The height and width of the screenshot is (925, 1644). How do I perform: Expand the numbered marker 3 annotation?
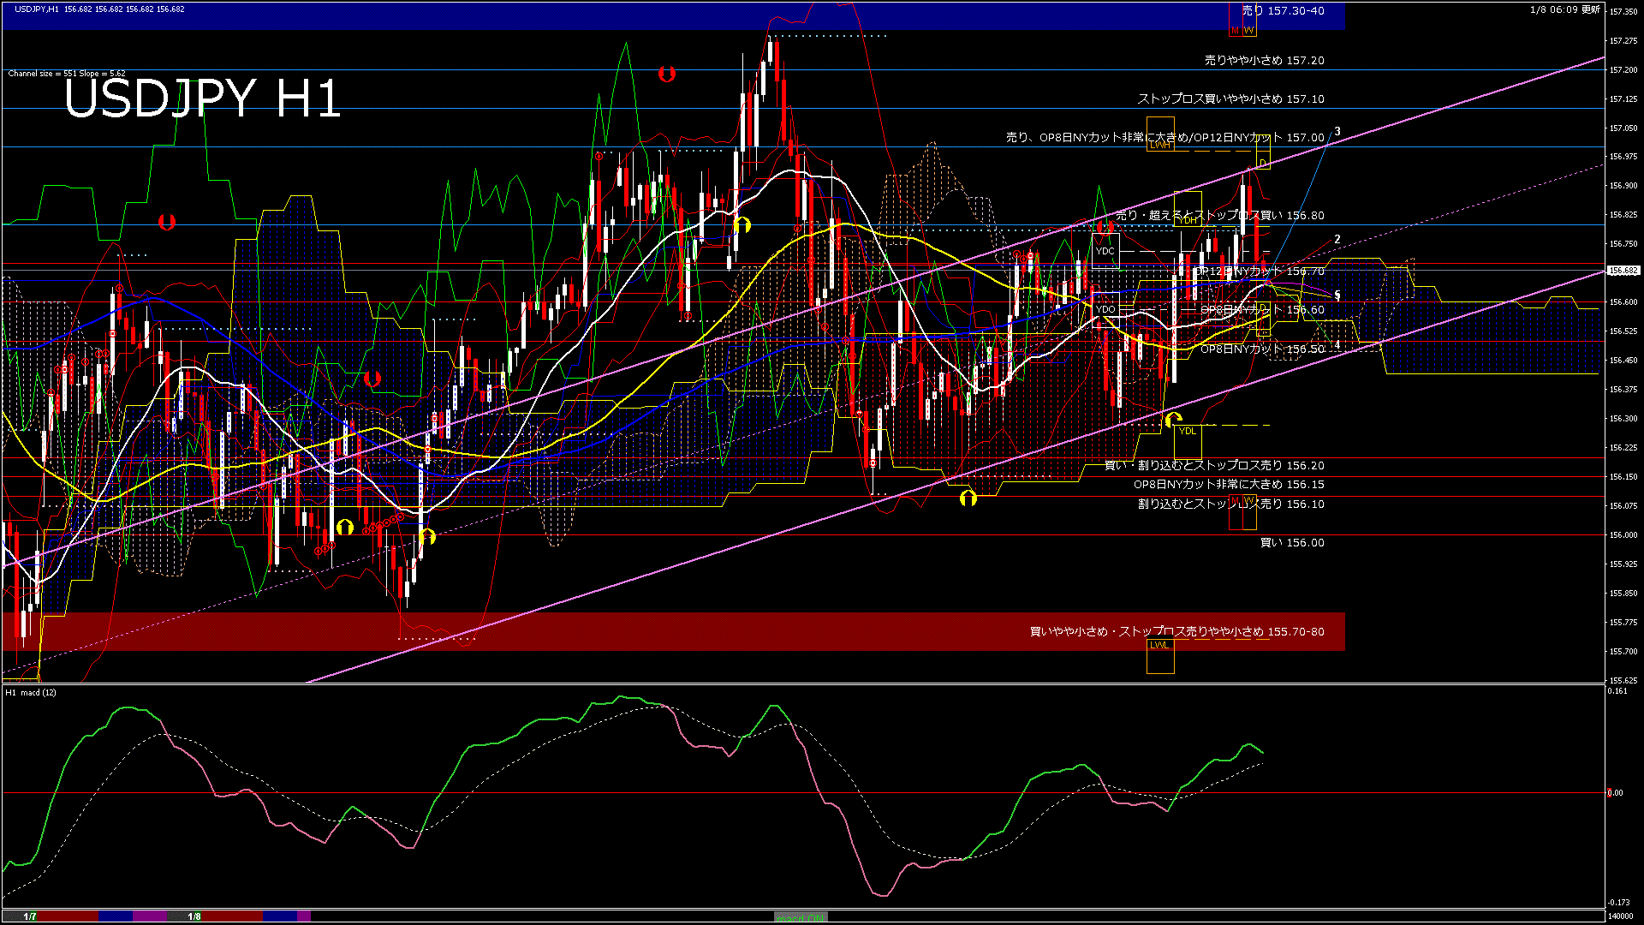(x=1337, y=131)
